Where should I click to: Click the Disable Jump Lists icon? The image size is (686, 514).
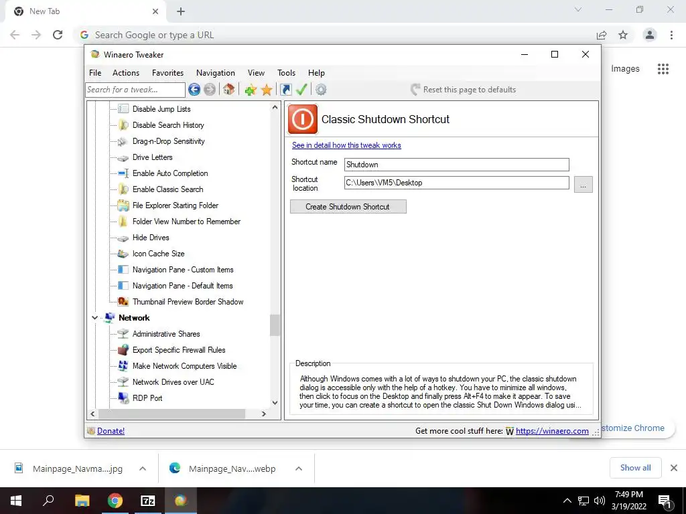tap(123, 109)
